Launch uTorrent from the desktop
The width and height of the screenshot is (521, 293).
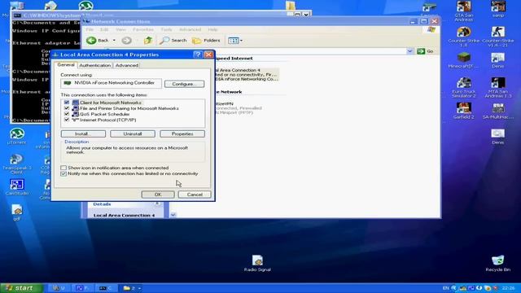point(16,136)
